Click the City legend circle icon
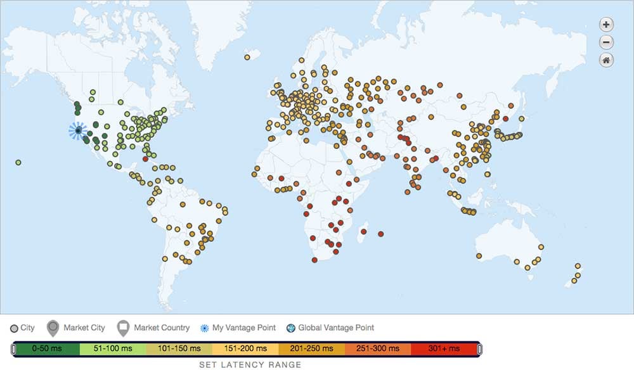Image resolution: width=634 pixels, height=370 pixels. point(14,328)
